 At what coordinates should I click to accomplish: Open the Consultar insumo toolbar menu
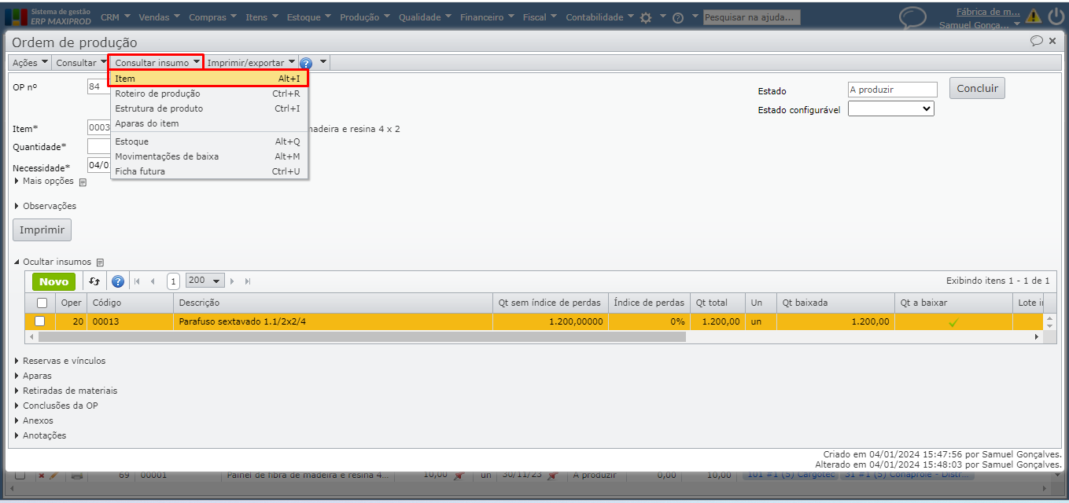[x=156, y=62]
